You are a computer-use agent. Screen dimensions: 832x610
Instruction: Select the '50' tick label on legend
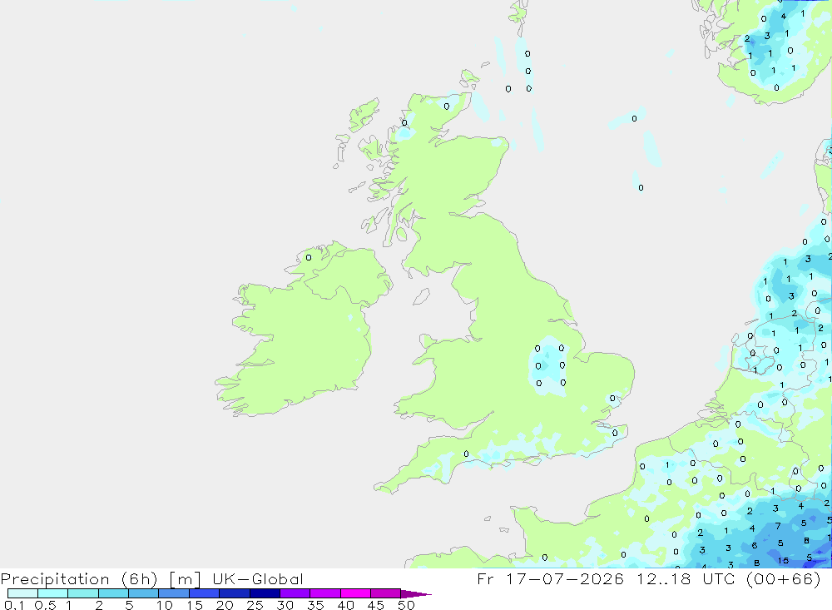pos(406,605)
